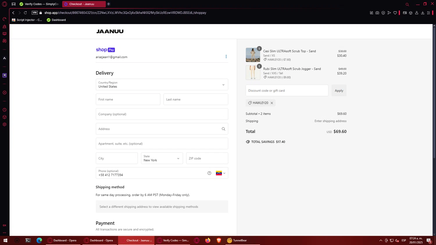Open the Opera GX menu logo
436x245 pixels.
click(x=5, y=4)
